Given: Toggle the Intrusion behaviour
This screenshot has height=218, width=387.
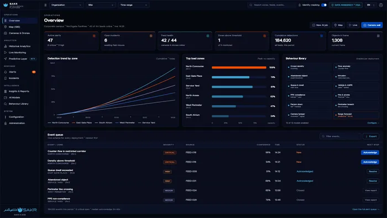Looking at the screenshot, I should pos(356,77).
